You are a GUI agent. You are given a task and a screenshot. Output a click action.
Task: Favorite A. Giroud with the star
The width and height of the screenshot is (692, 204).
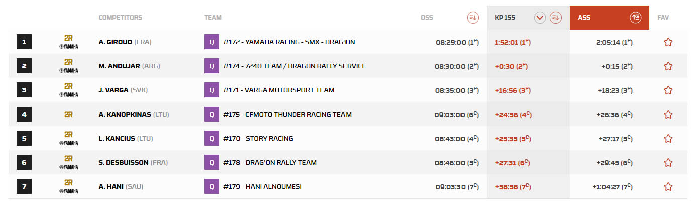[x=668, y=42]
